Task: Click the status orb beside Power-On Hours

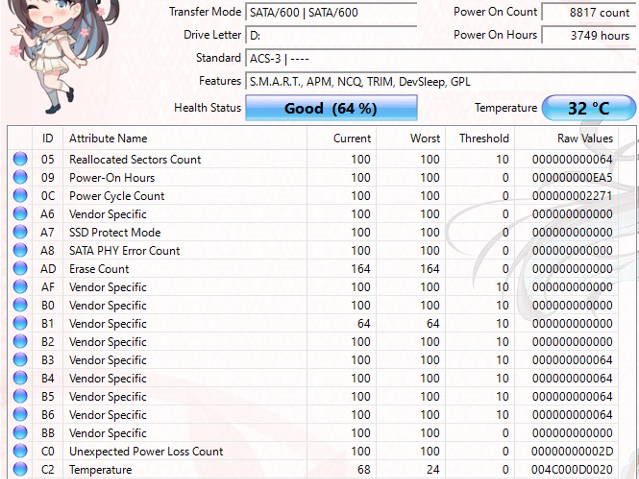Action: [20, 177]
